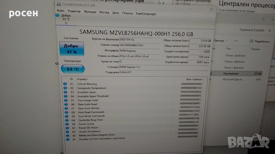Click the firmware field EXD70H1Q
275x154 pixels.
click(139, 40)
